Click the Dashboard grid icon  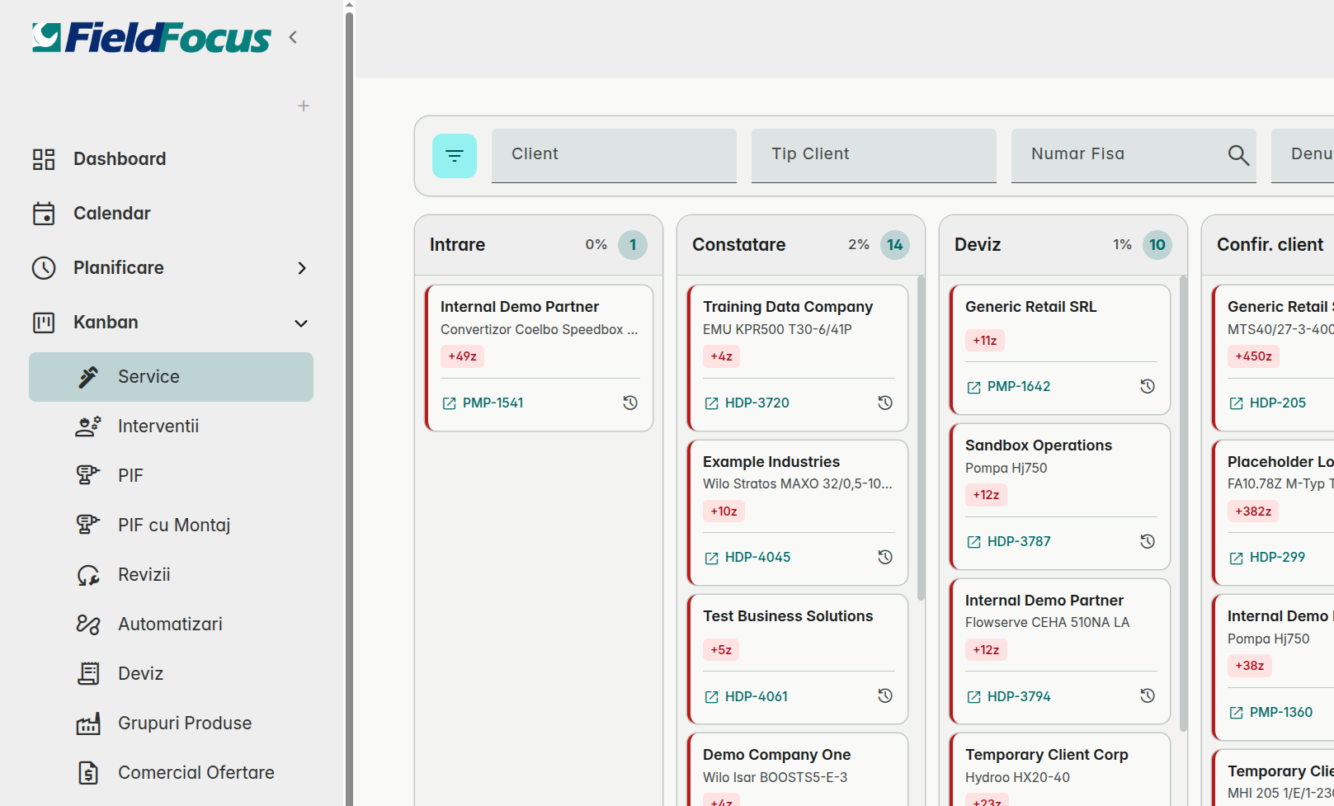pyautogui.click(x=44, y=159)
